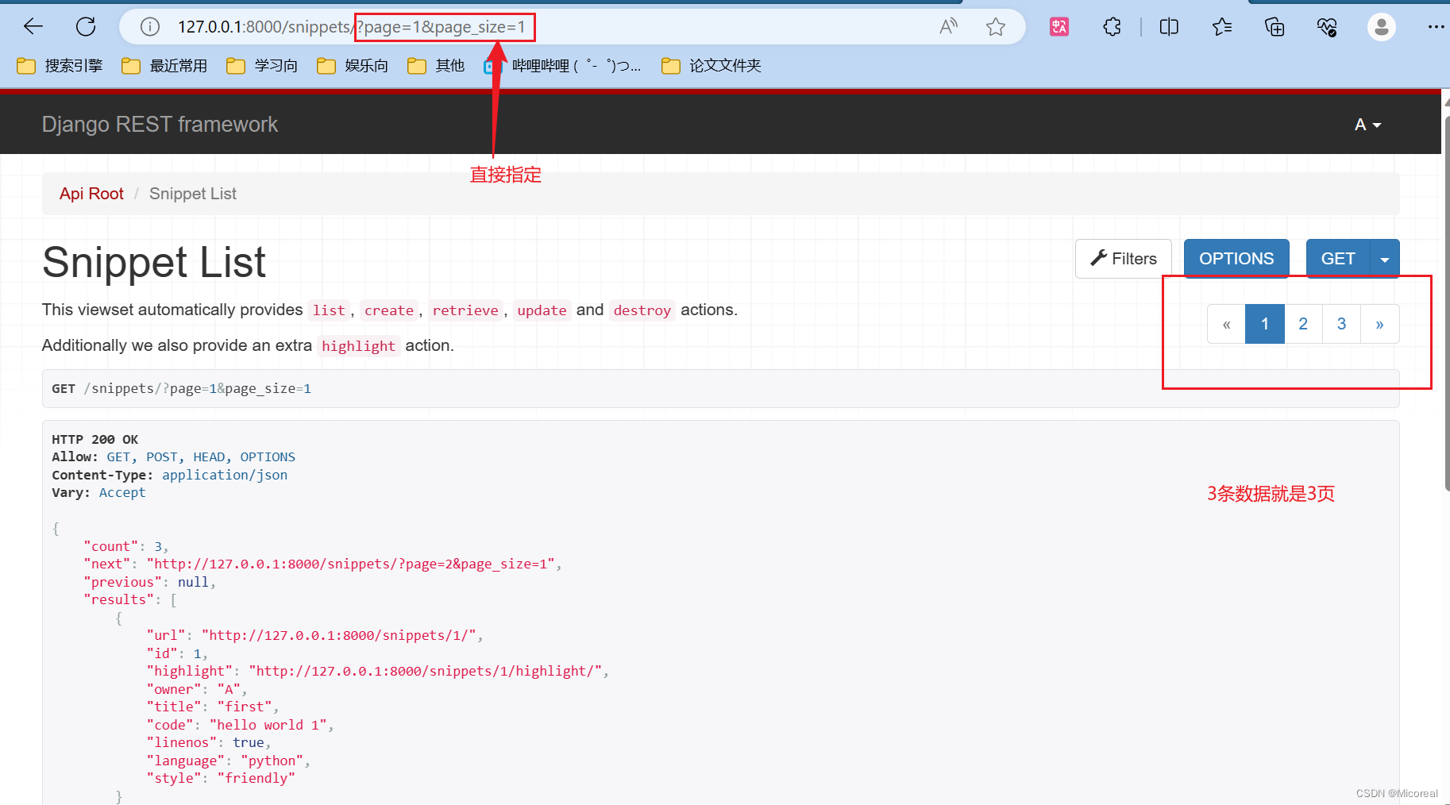Click the 'create' code label
This screenshot has height=805, width=1450.
click(x=389, y=310)
